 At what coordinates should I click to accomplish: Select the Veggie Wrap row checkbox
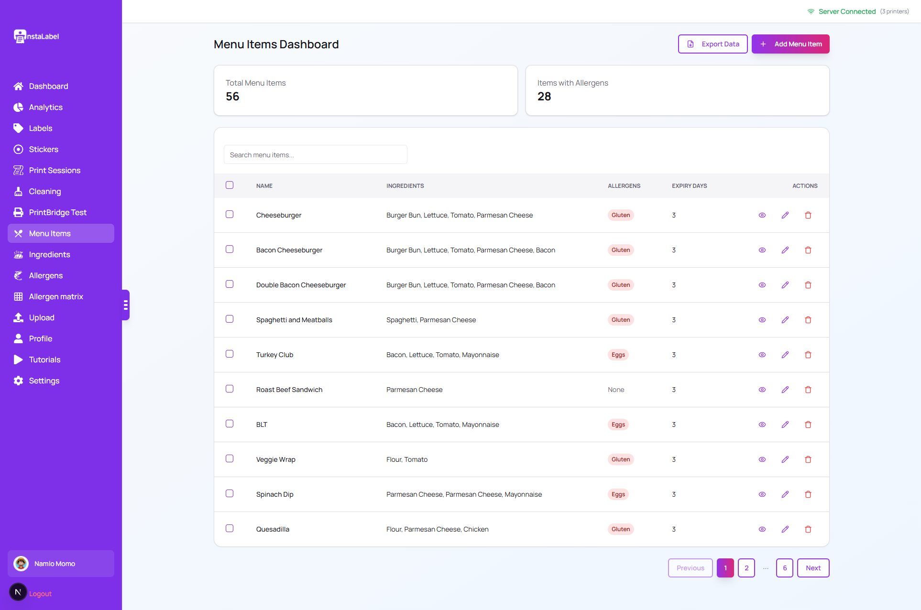pos(230,458)
